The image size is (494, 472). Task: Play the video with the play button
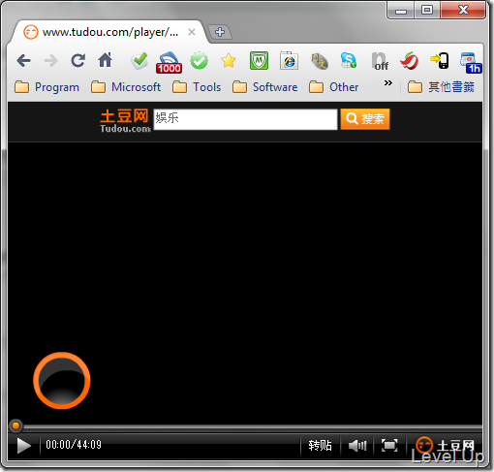point(23,446)
